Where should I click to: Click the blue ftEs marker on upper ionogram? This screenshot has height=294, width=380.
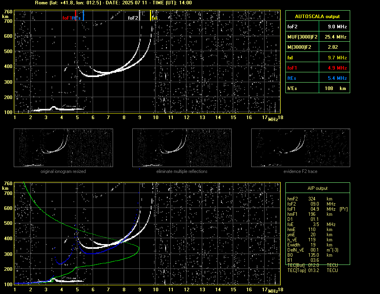83,15
